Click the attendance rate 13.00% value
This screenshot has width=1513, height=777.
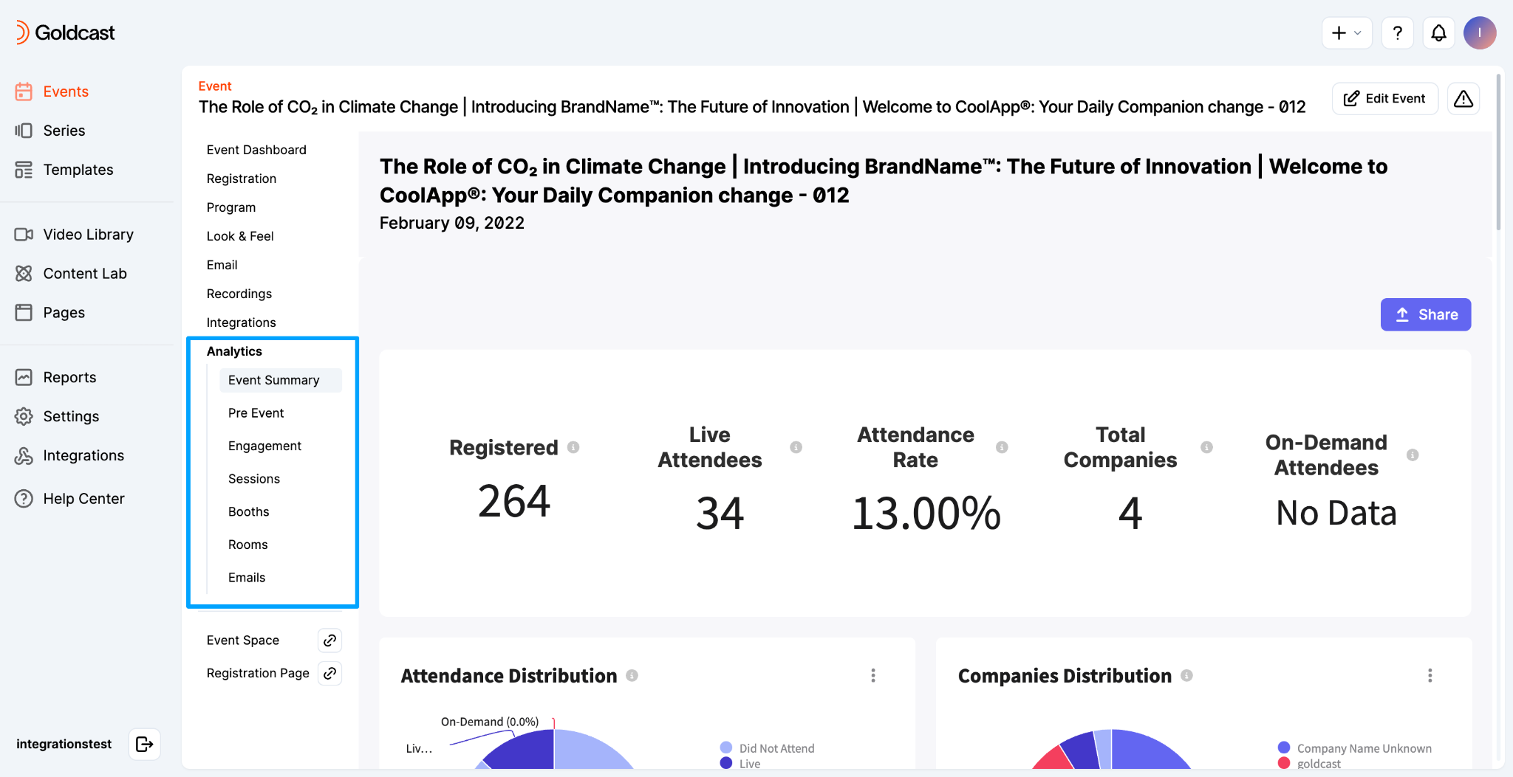(926, 513)
